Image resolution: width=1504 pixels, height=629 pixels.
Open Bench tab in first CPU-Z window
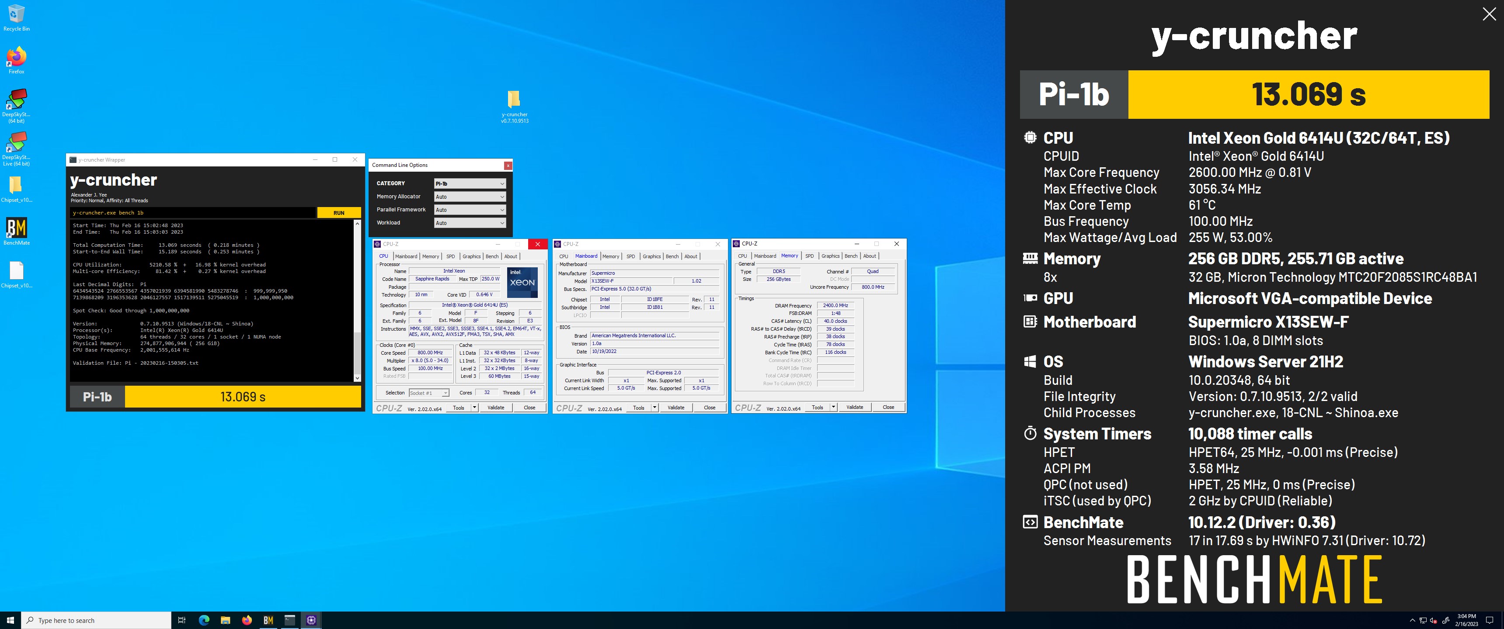(x=492, y=256)
